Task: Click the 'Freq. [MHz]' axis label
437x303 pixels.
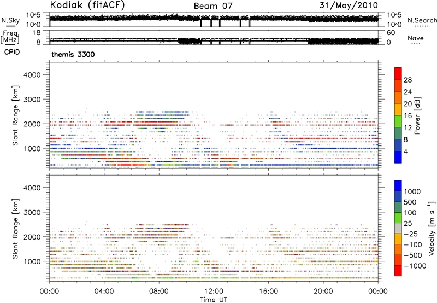Action: 10,37
